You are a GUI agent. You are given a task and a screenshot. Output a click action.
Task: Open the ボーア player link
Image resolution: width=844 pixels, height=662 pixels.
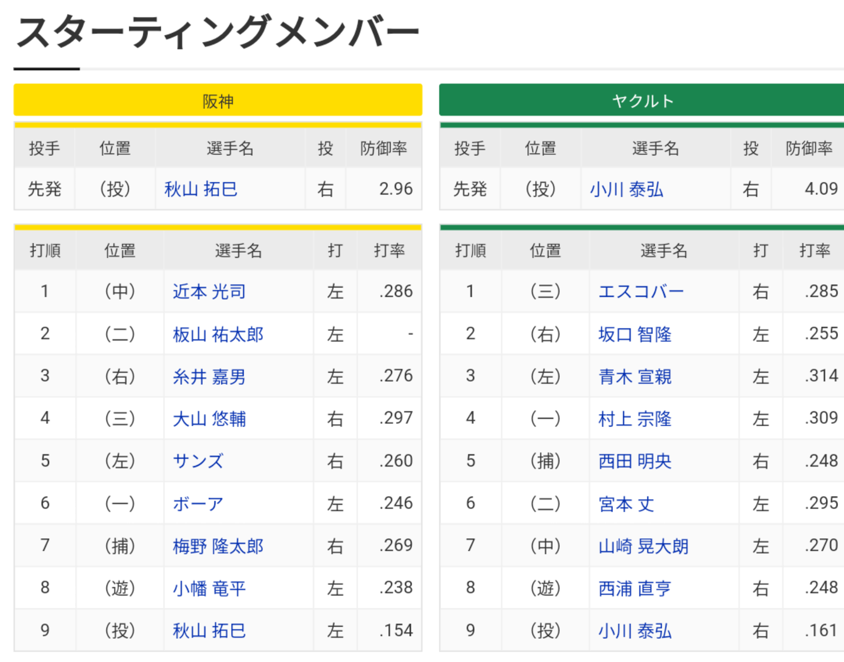click(198, 503)
